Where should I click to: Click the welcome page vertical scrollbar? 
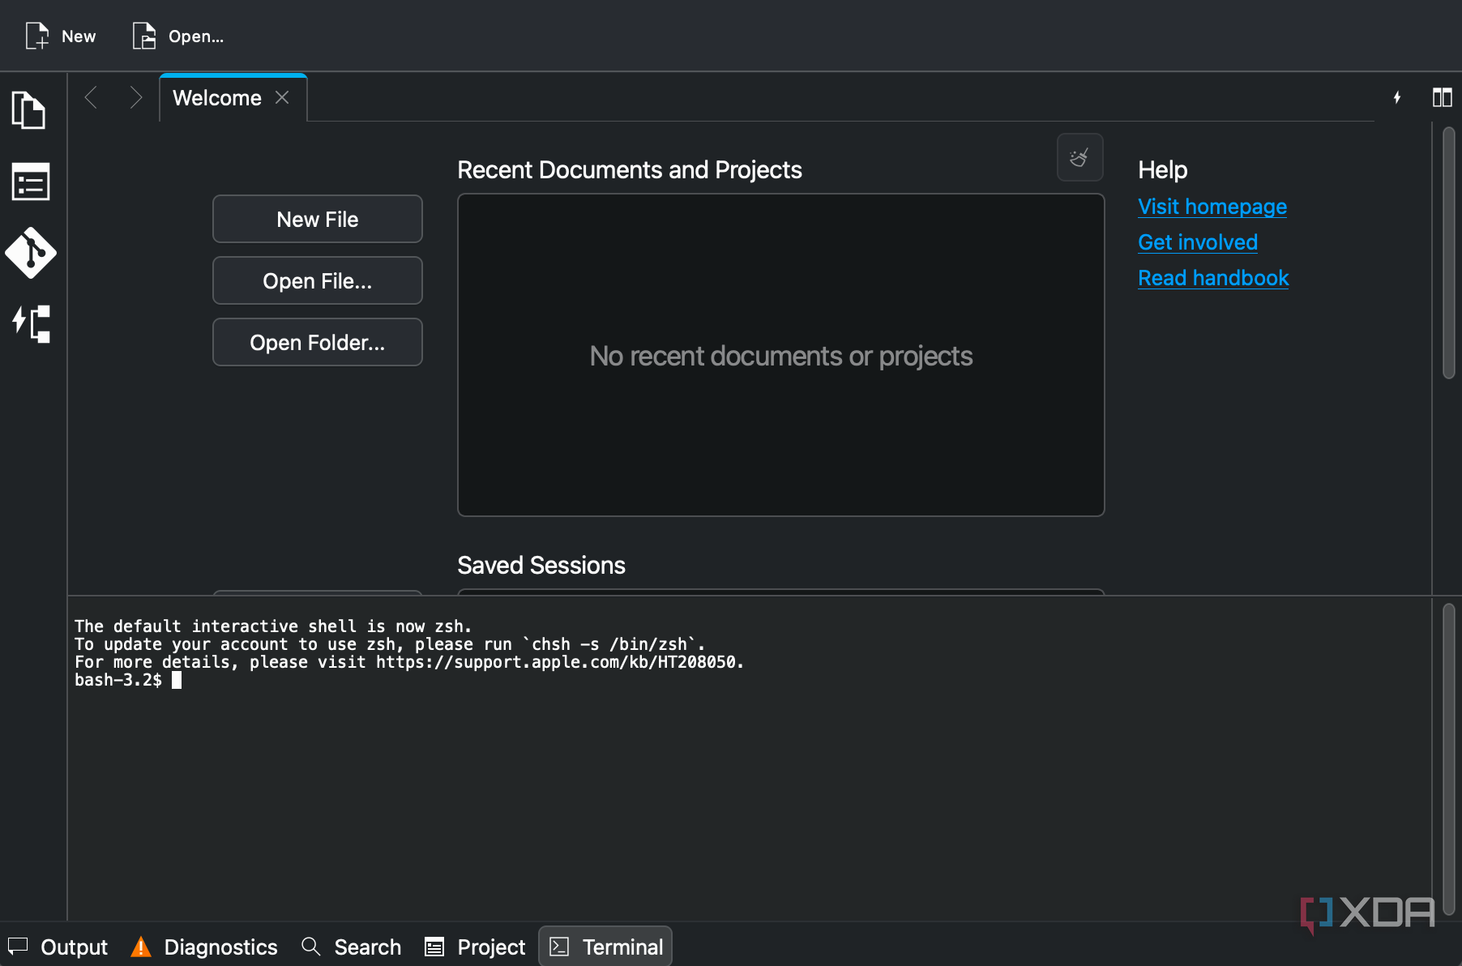coord(1449,253)
